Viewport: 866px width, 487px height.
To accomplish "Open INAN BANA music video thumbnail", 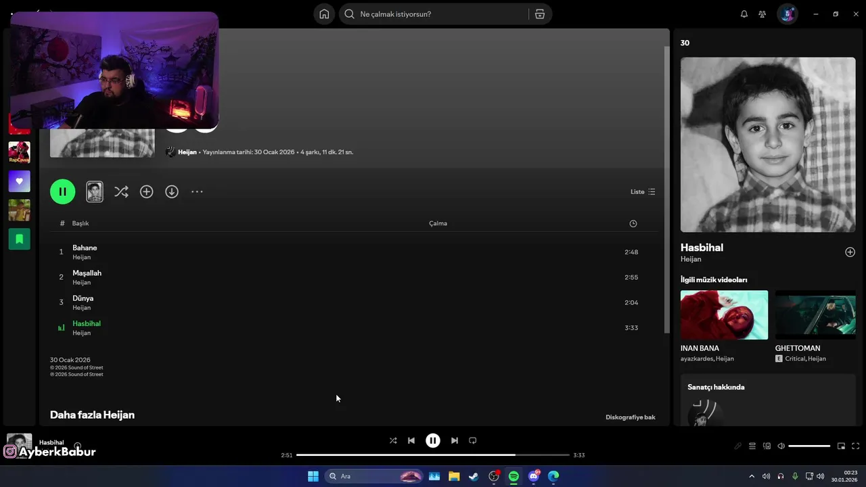I will (x=724, y=315).
